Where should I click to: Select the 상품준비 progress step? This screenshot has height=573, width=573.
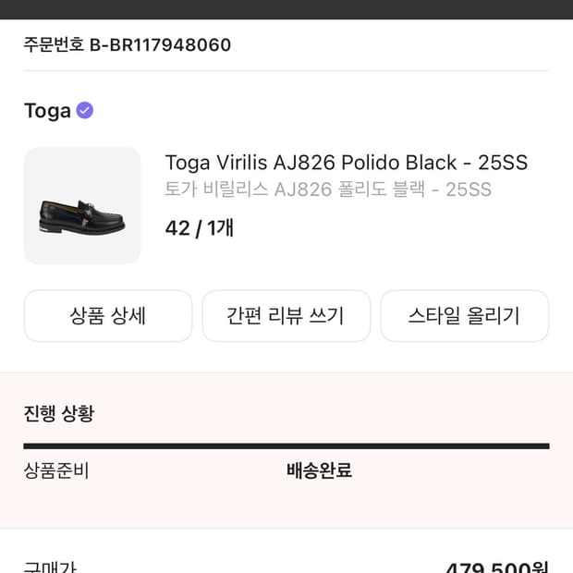pyautogui.click(x=56, y=470)
